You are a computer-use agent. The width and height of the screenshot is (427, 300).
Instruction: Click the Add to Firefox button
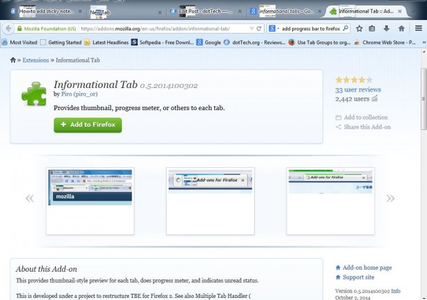tap(87, 125)
